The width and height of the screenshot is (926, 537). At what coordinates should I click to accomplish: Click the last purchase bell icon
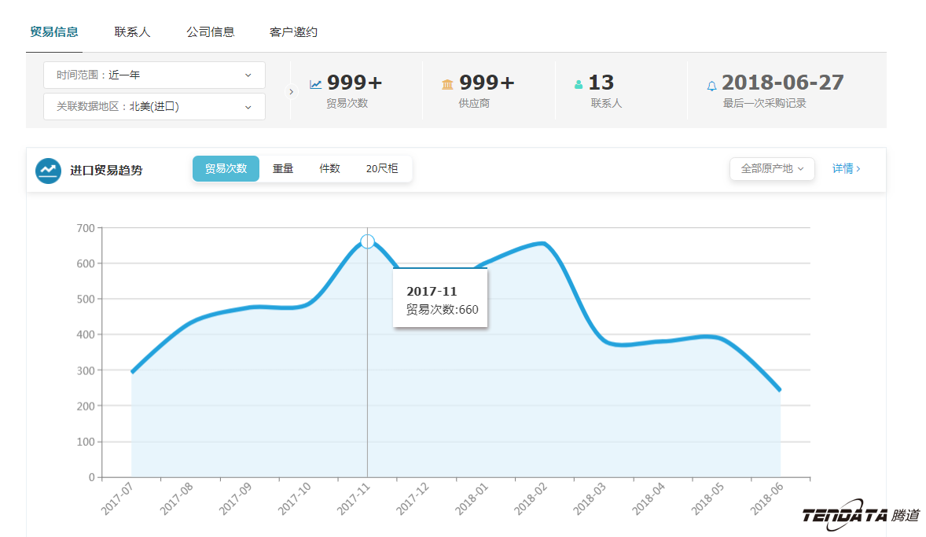point(711,86)
